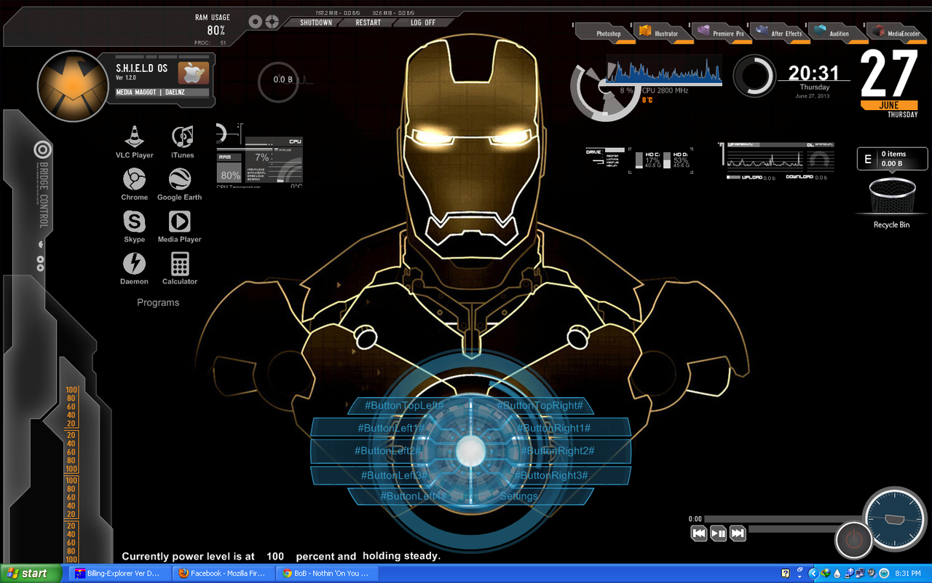Click #ButtonRight3# reactor button
This screenshot has width=932, height=583.
[x=552, y=475]
